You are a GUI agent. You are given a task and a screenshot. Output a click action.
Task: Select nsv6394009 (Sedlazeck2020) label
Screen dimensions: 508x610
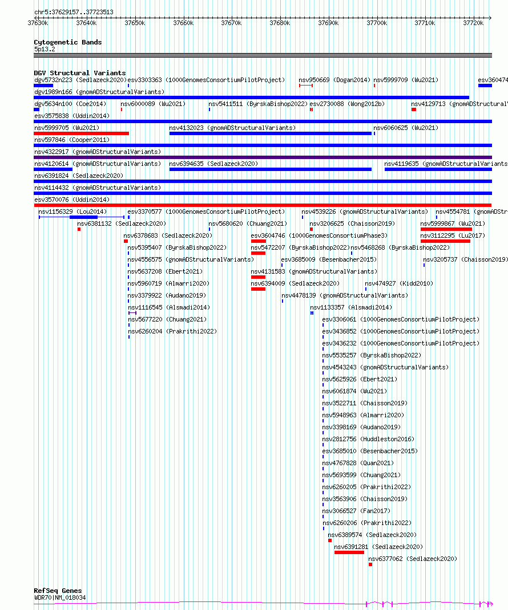pyautogui.click(x=295, y=283)
